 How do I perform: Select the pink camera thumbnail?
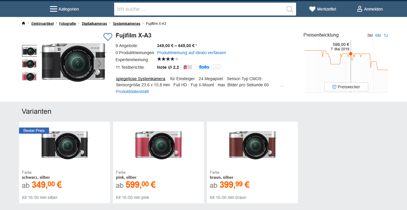(29, 76)
